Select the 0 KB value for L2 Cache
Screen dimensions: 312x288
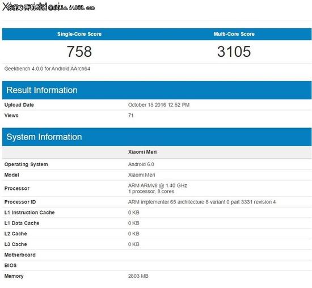(134, 234)
